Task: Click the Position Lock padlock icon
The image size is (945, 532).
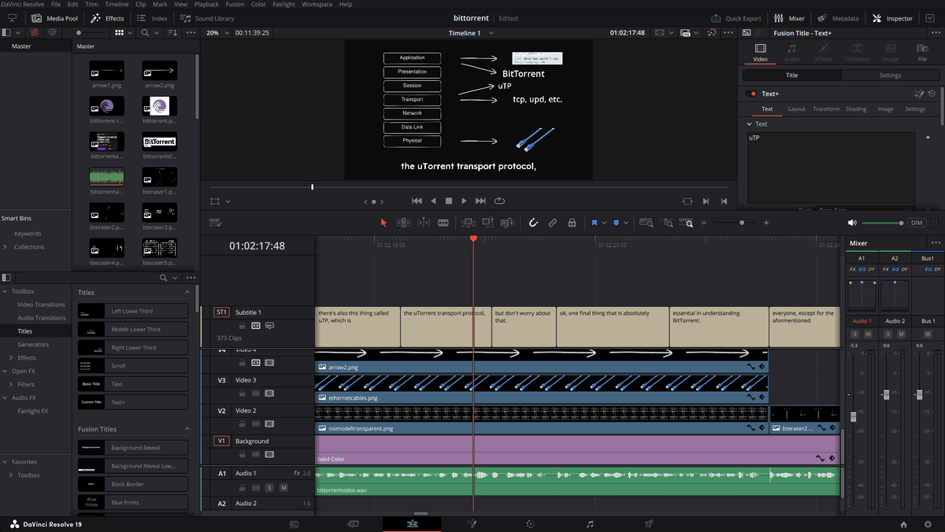Action: [573, 223]
